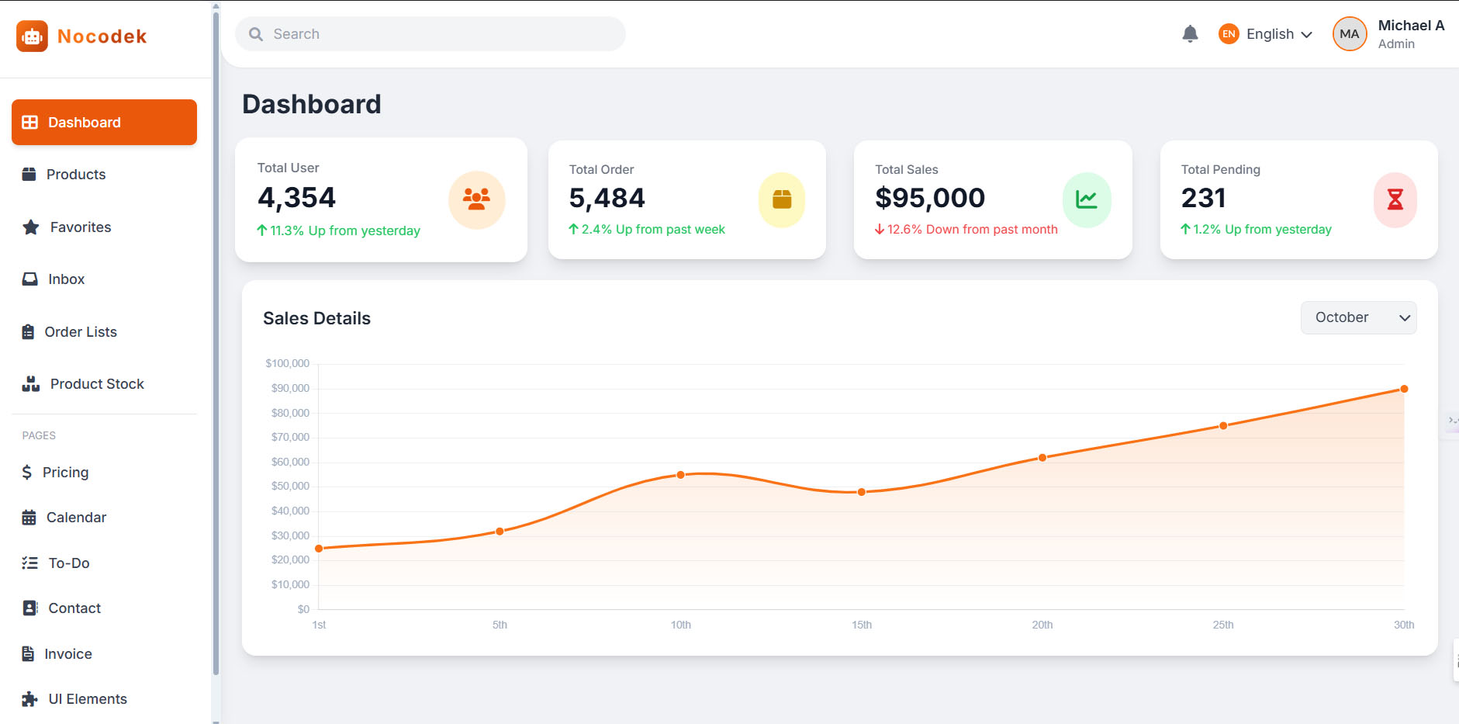
Task: Open the To-Do page
Action: [x=67, y=563]
